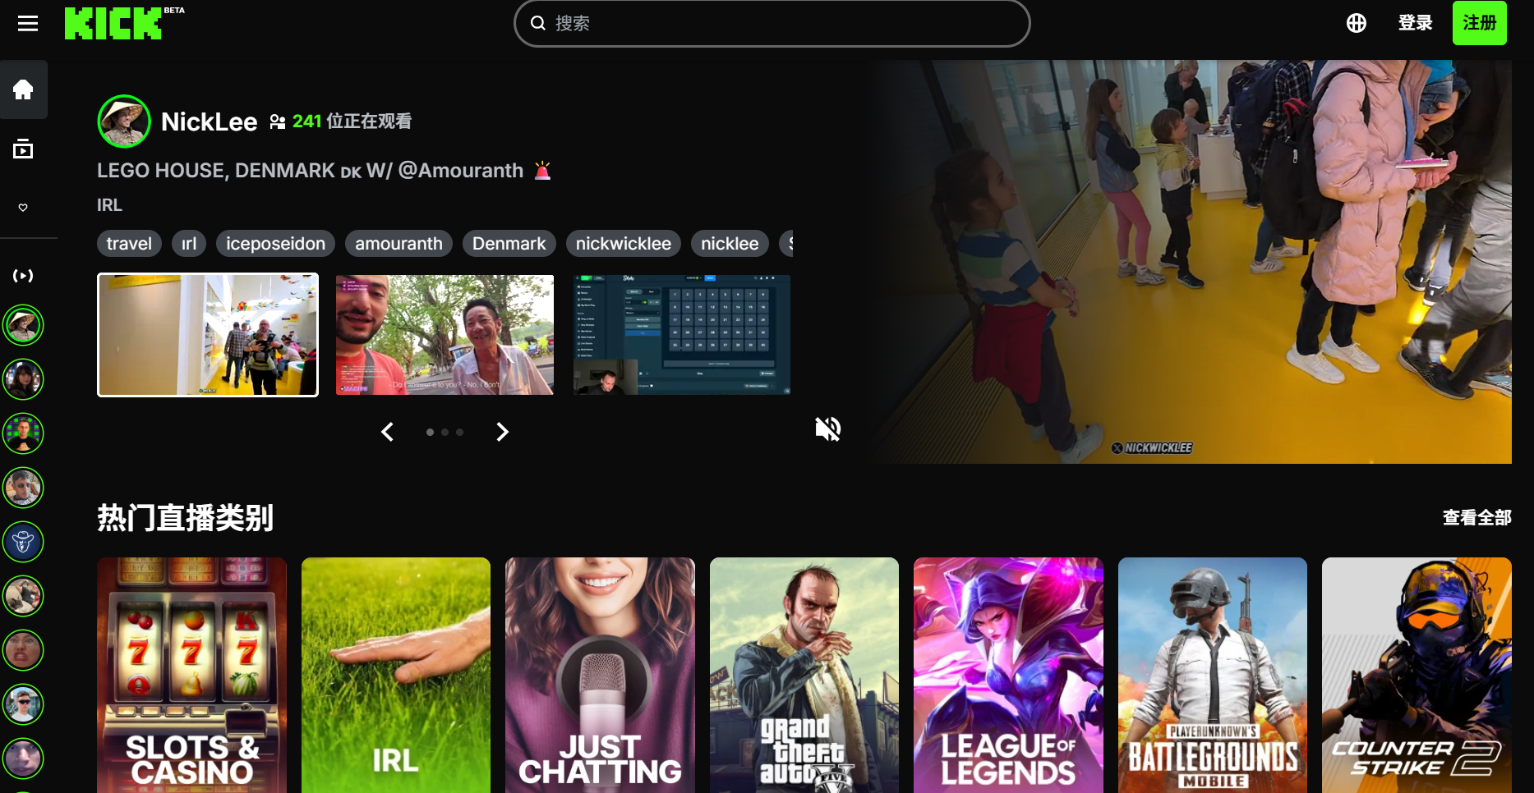
Task: Open the Slots & Casino category card
Action: pyautogui.click(x=191, y=675)
